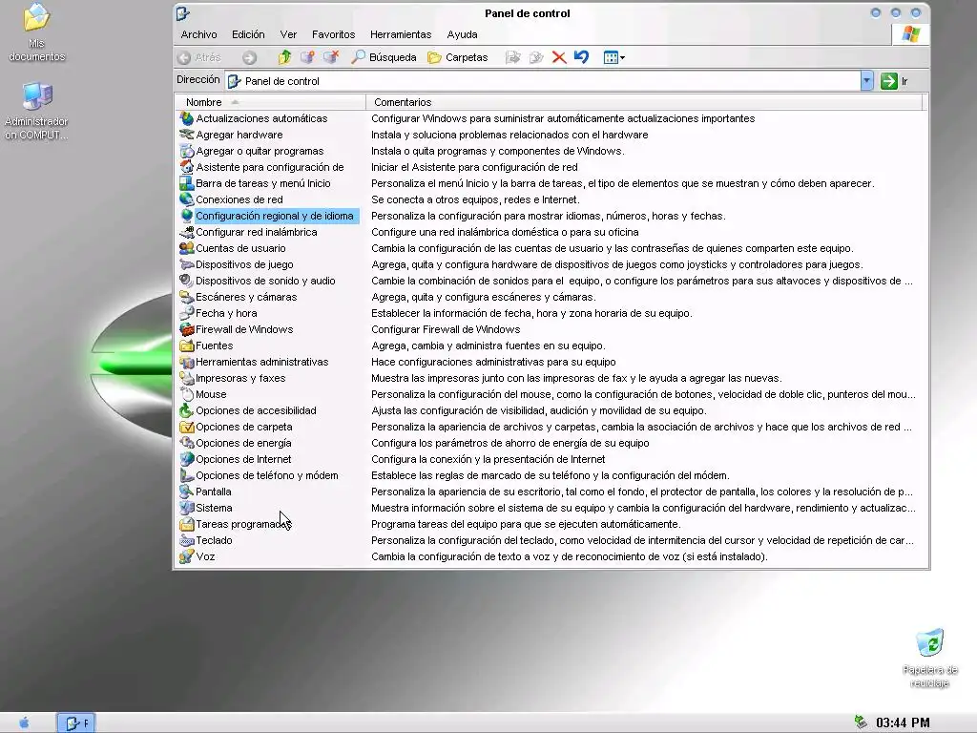Select the Mouse icon

tap(186, 393)
